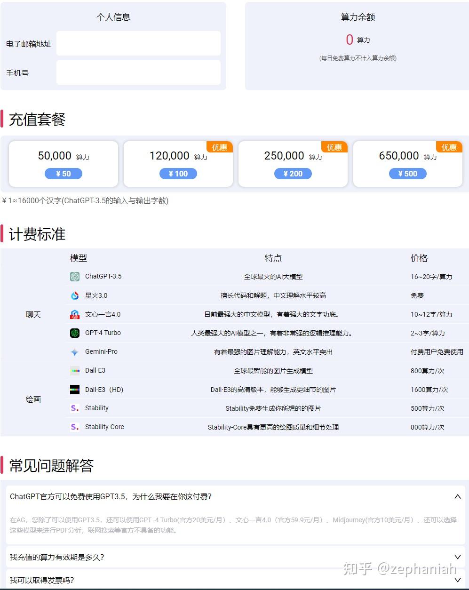Click the 文心一言4.0 model icon

pos(75,314)
